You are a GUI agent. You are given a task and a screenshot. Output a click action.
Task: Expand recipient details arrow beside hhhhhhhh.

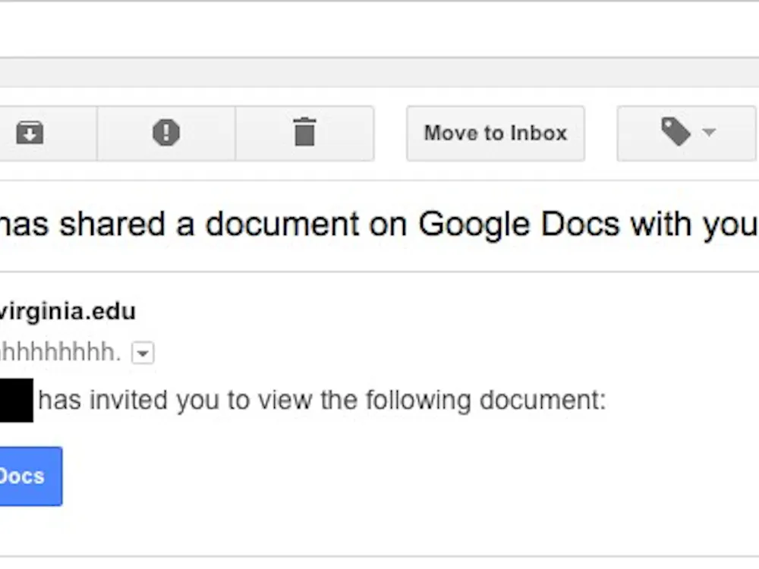tap(143, 353)
